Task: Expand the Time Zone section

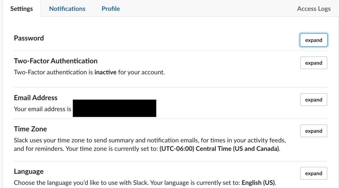Action: 314,131
